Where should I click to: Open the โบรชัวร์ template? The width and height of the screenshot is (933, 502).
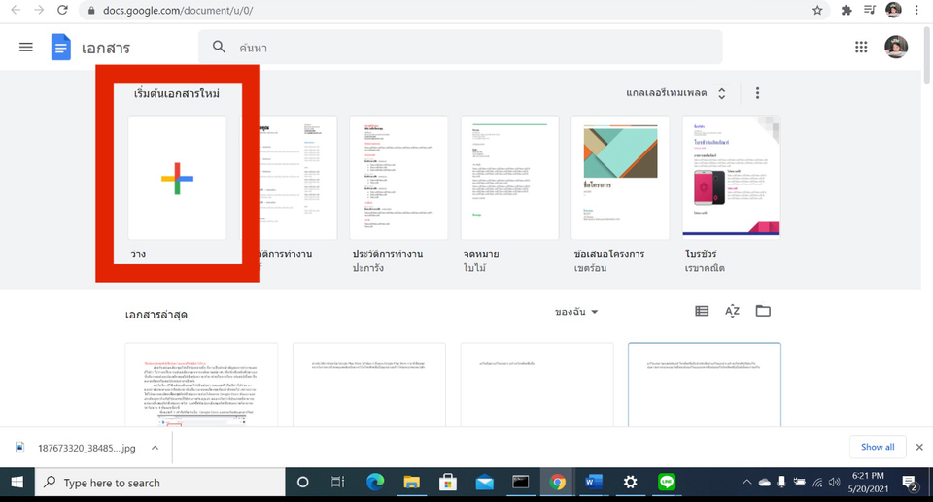pos(731,178)
